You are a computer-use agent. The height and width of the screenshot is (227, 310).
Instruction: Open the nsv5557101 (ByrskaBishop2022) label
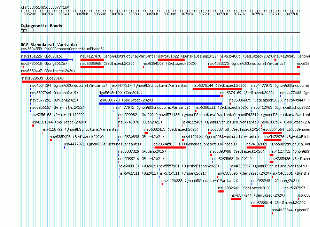coord(189,166)
